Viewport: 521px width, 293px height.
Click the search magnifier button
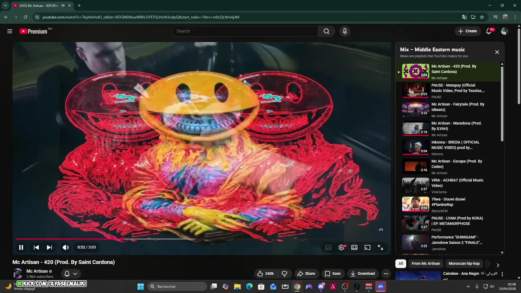tap(326, 31)
